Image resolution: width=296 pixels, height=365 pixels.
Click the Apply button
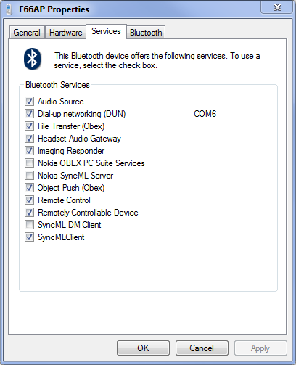[260, 348]
